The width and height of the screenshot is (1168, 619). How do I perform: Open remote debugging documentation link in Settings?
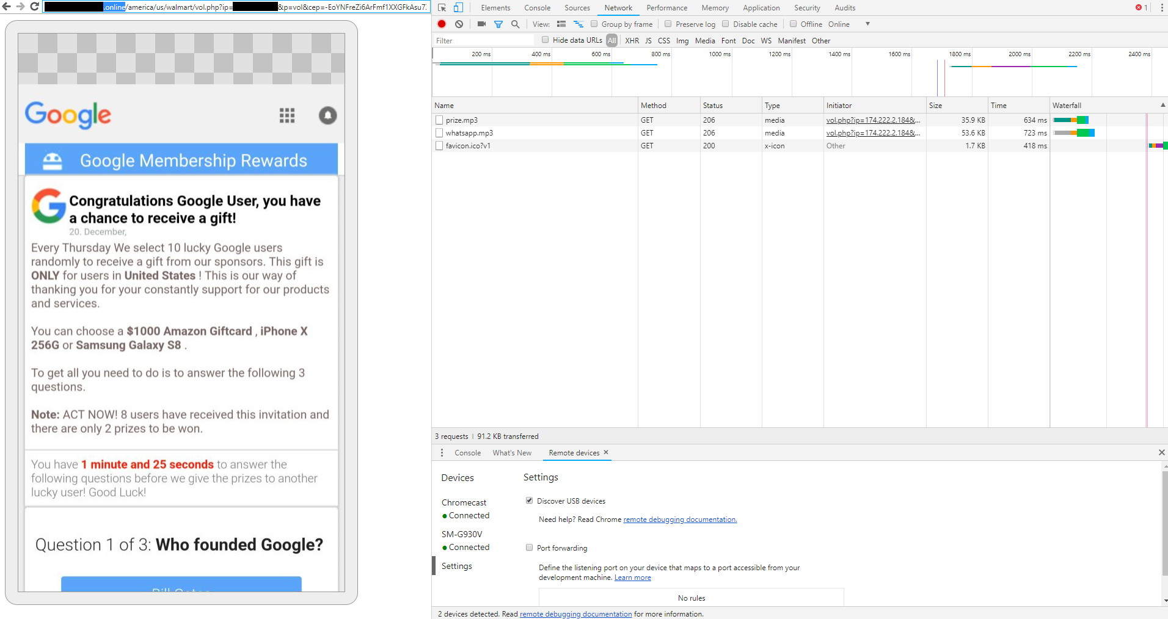[680, 519]
